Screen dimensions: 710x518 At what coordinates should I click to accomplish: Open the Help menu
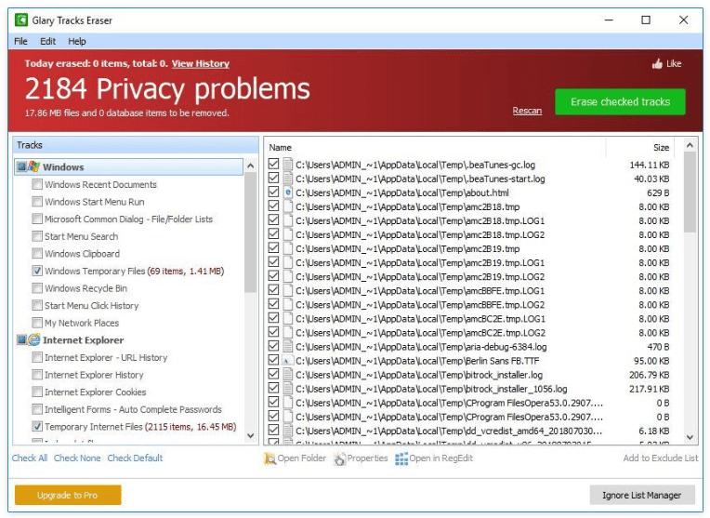click(x=77, y=41)
